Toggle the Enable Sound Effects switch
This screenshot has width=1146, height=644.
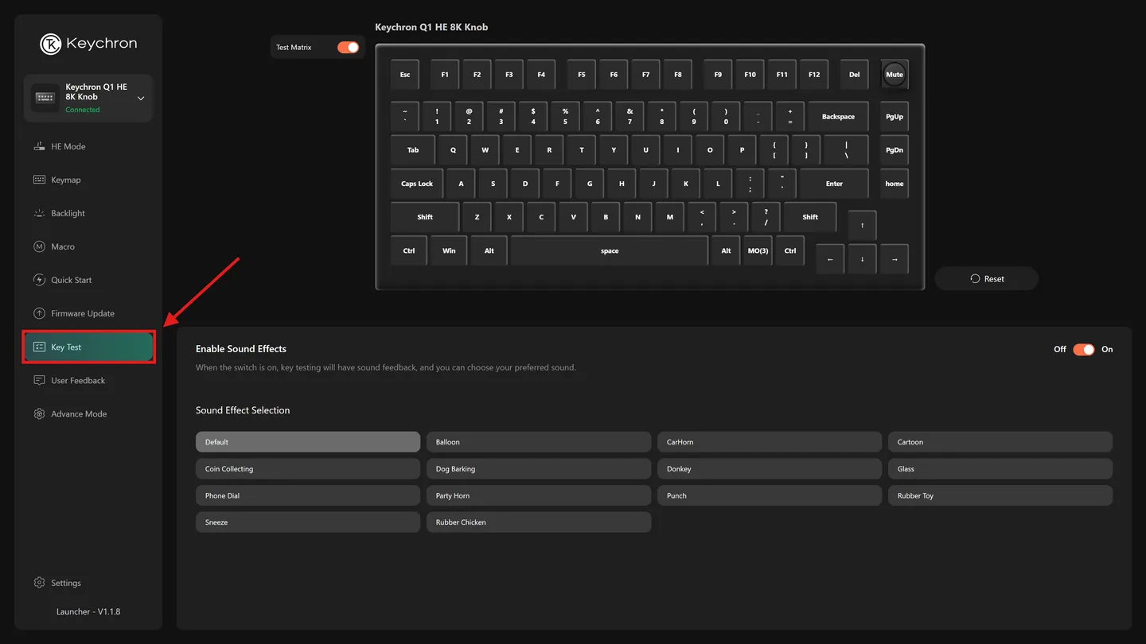(1084, 349)
